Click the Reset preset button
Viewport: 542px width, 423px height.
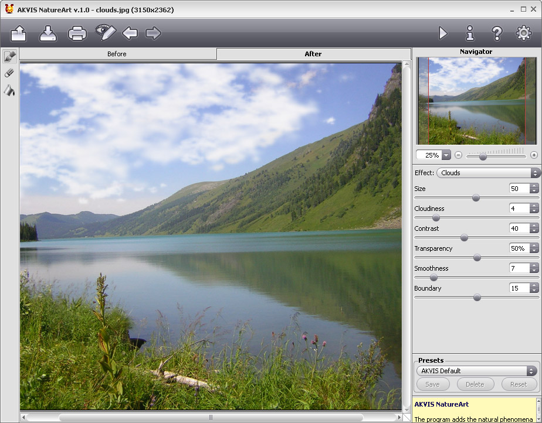coord(519,384)
